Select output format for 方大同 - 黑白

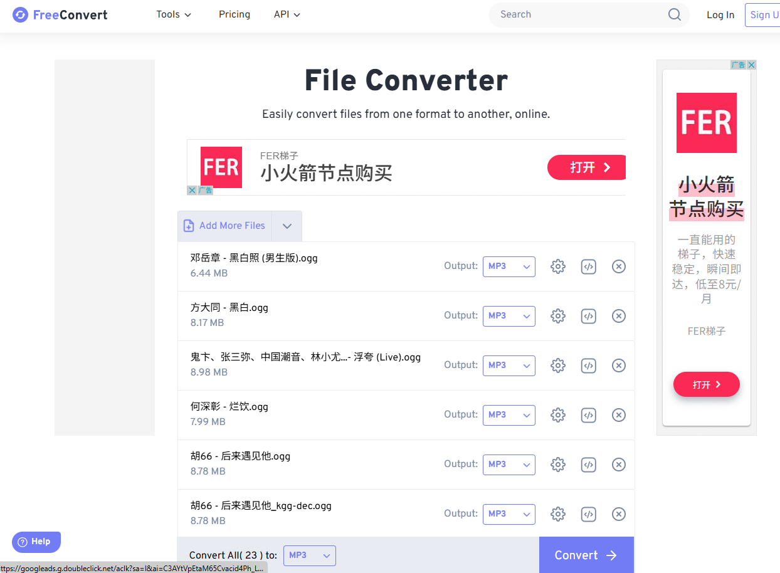509,316
